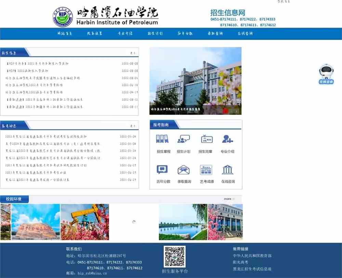Open 招生章程 icon in 报考指南
The image size is (342, 278).
coord(162,139)
